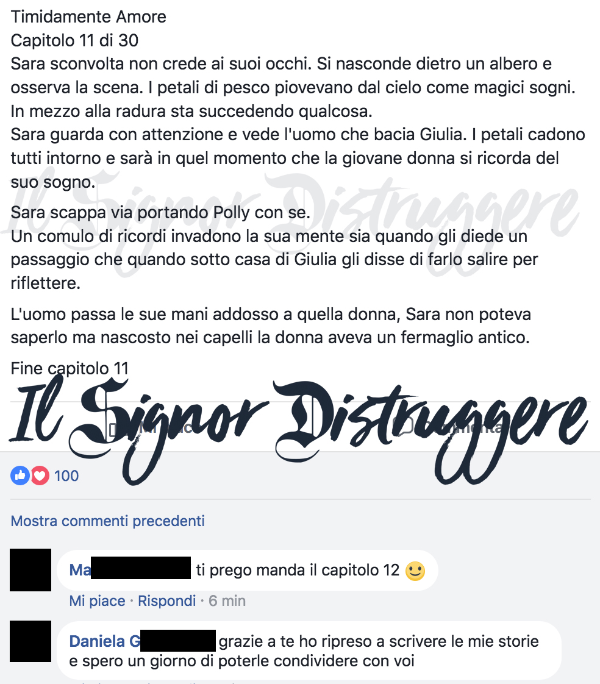Viewport: 600px width, 684px height.
Task: Click the Fine capitolo 11 line
Action: (x=70, y=369)
